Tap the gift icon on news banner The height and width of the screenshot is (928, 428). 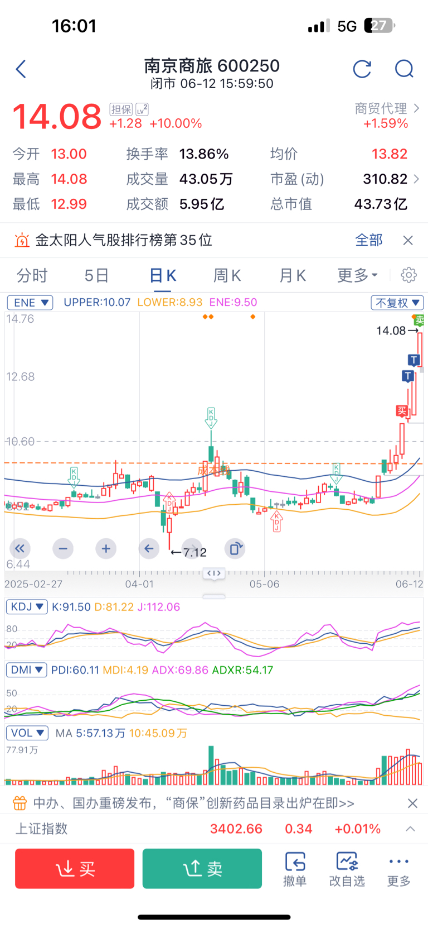coord(20,803)
